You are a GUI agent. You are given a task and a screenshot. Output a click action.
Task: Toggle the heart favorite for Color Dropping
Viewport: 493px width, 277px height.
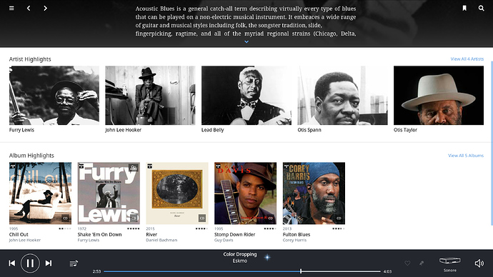click(x=407, y=263)
